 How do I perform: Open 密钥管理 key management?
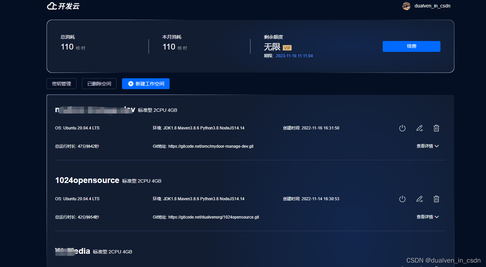(61, 84)
